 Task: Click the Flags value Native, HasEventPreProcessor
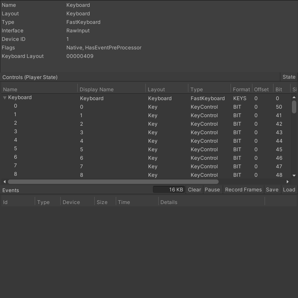[104, 48]
